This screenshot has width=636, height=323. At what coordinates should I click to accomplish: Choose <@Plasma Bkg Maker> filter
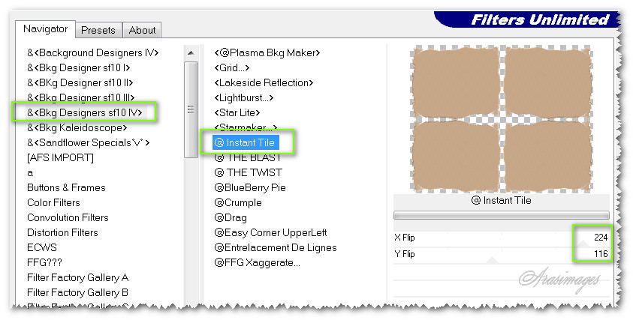pos(267,52)
